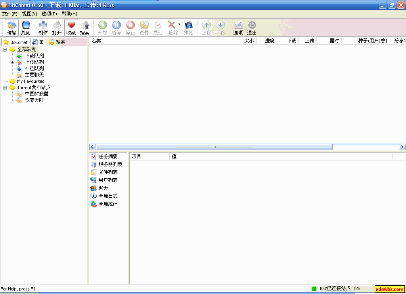Screen dimensions: 406x294
Task: Toggle the 收藏 favorites panel
Action: 71,28
